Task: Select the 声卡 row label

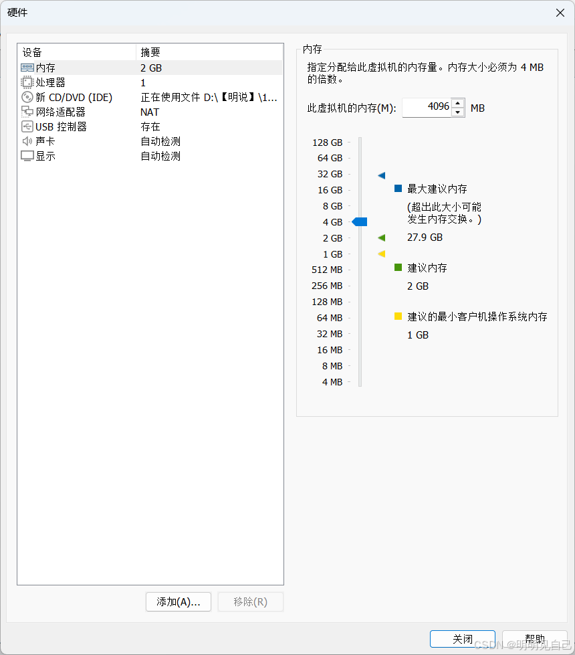Action: [x=45, y=141]
